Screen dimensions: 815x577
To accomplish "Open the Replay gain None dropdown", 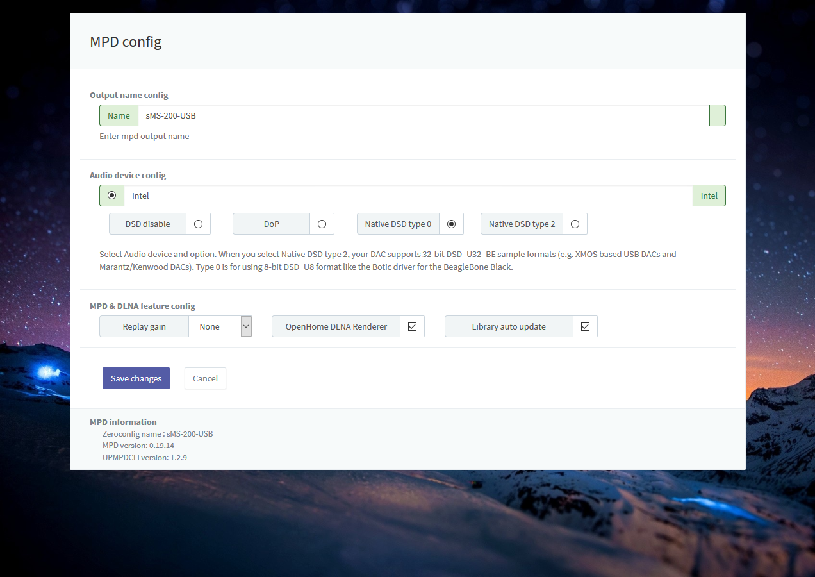I will click(215, 326).
